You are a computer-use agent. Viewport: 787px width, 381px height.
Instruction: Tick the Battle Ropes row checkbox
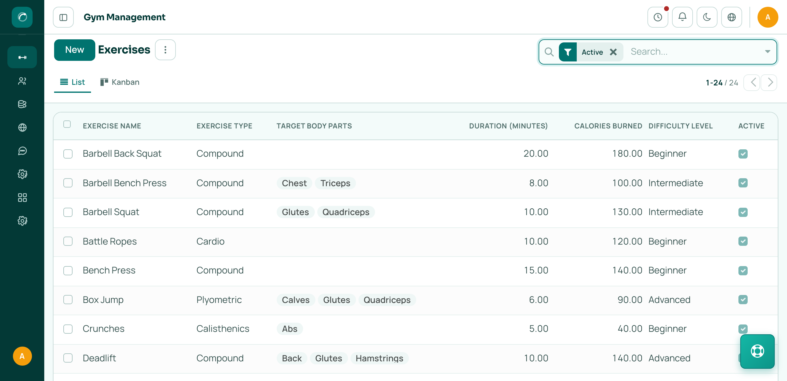point(68,242)
